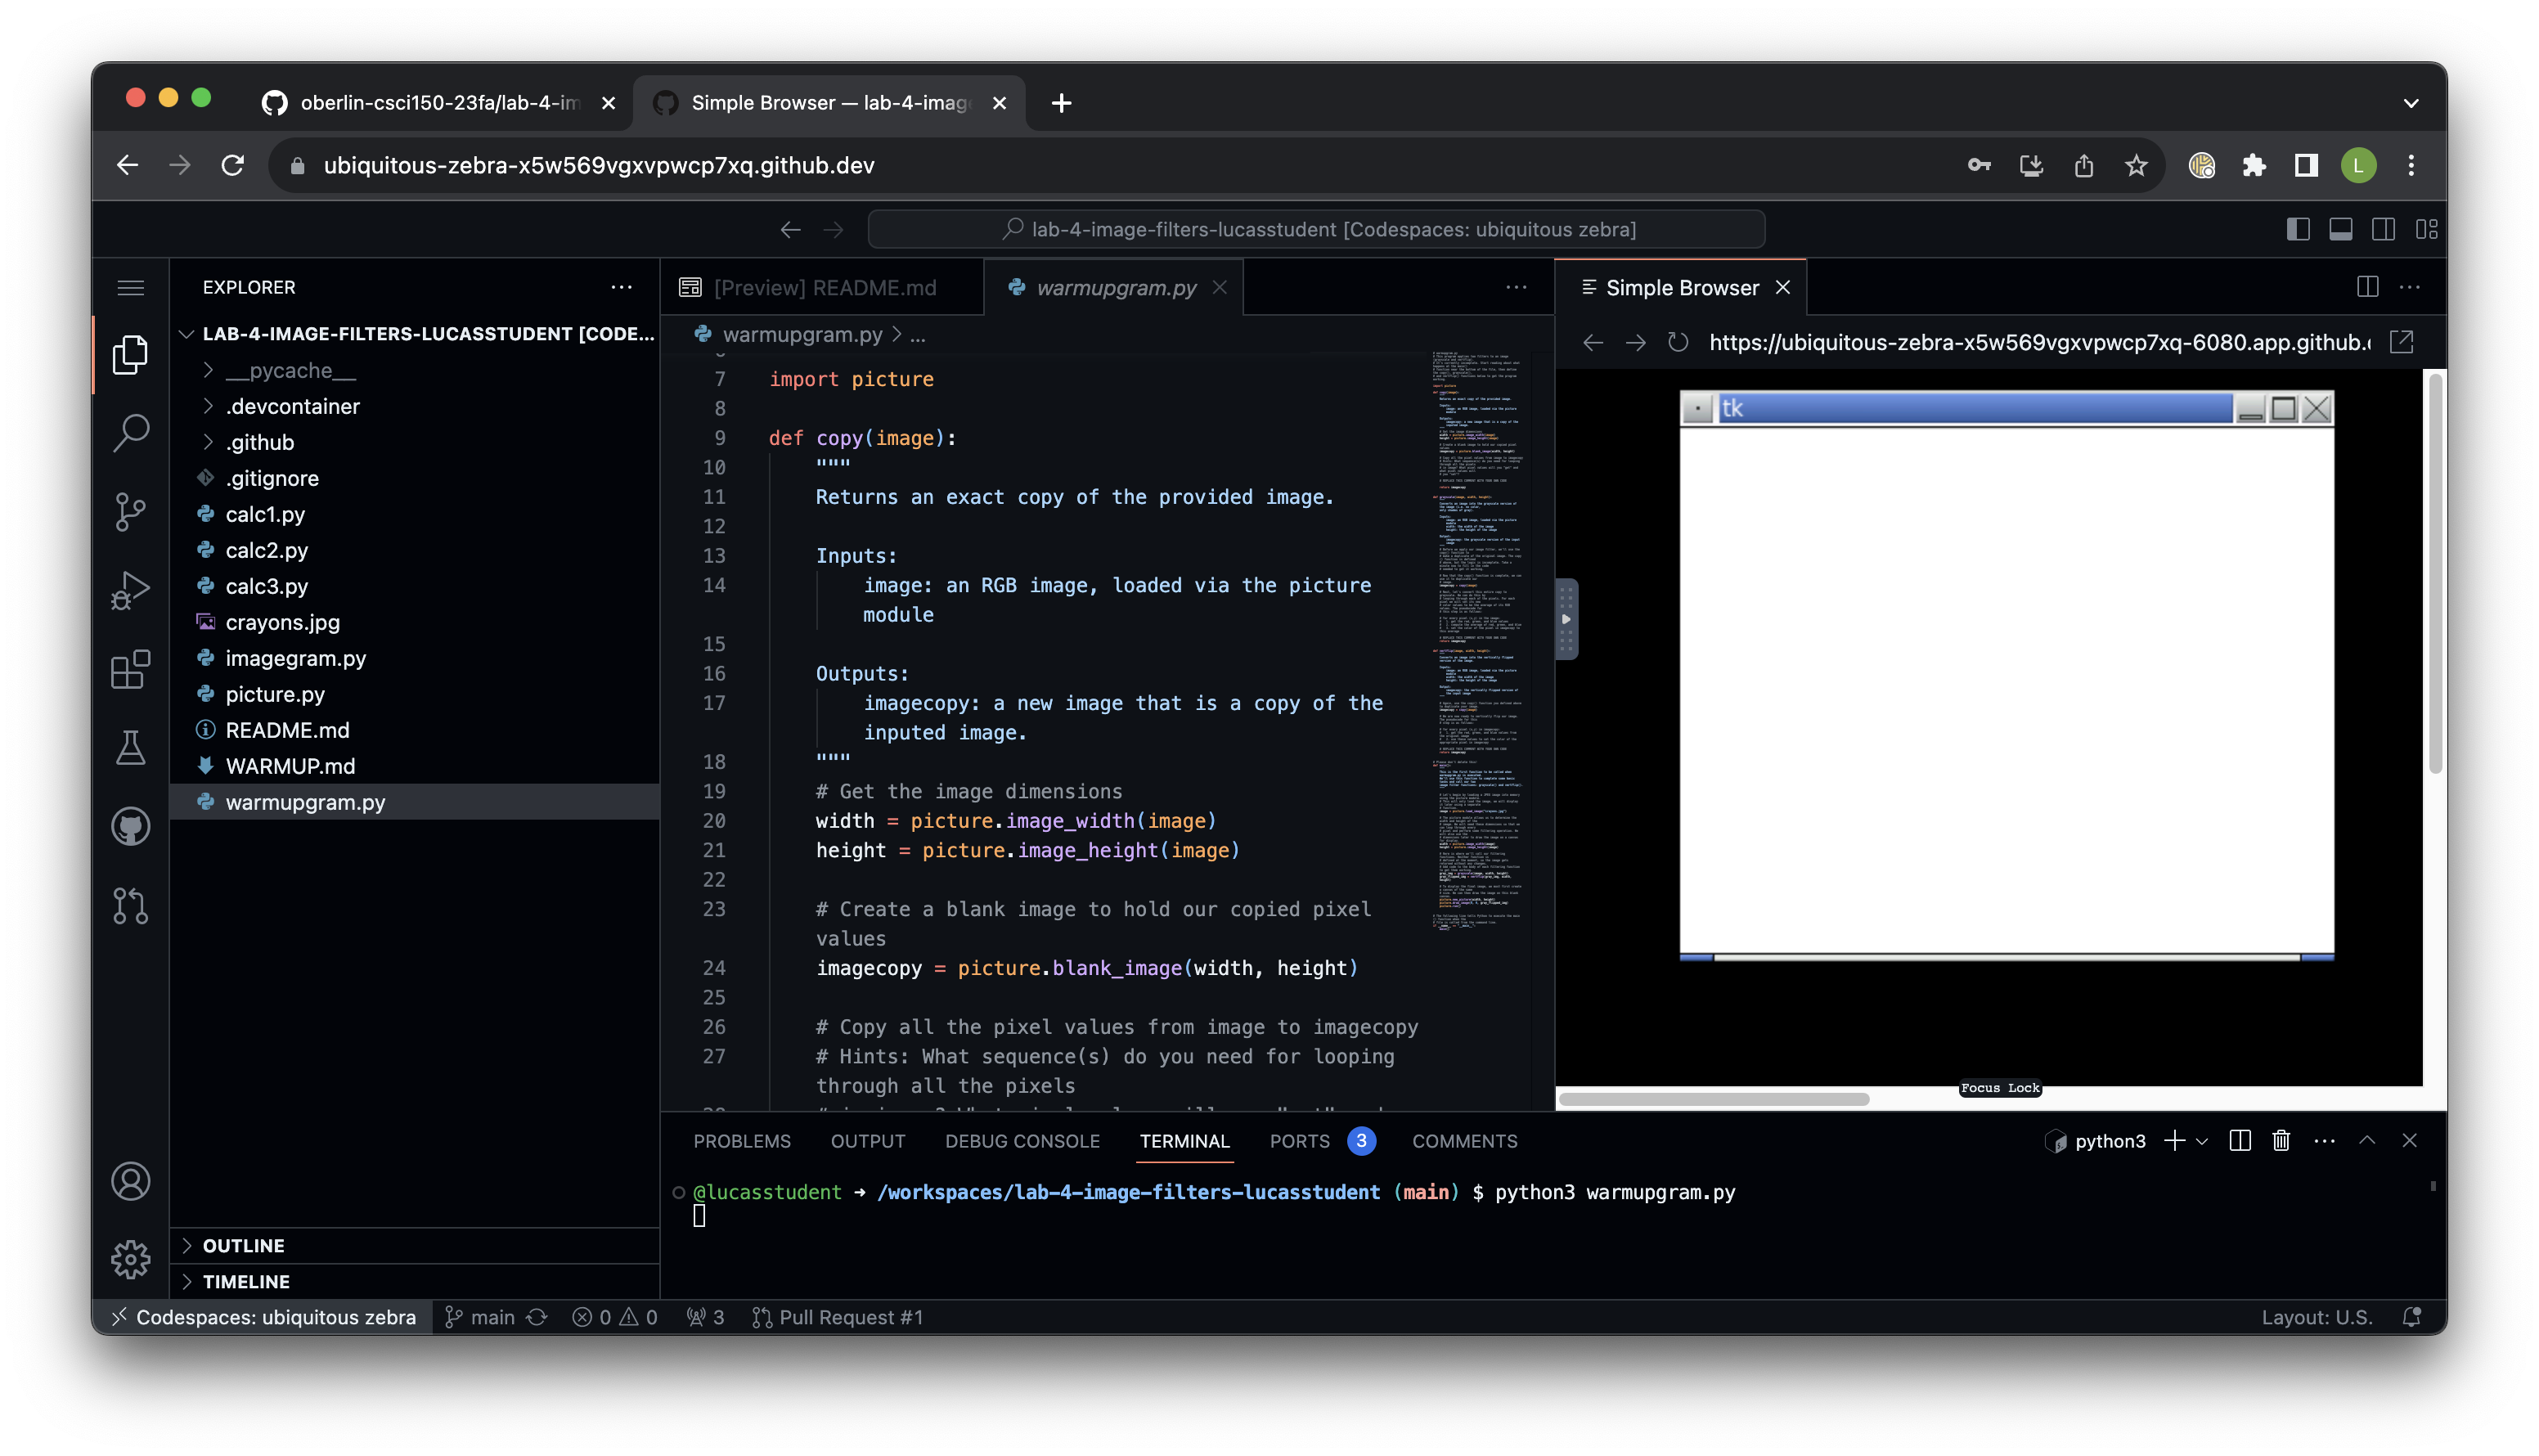Open the new terminal profile dropdown arrow
Screen dimensions: 2539x1456
click(2201, 1141)
